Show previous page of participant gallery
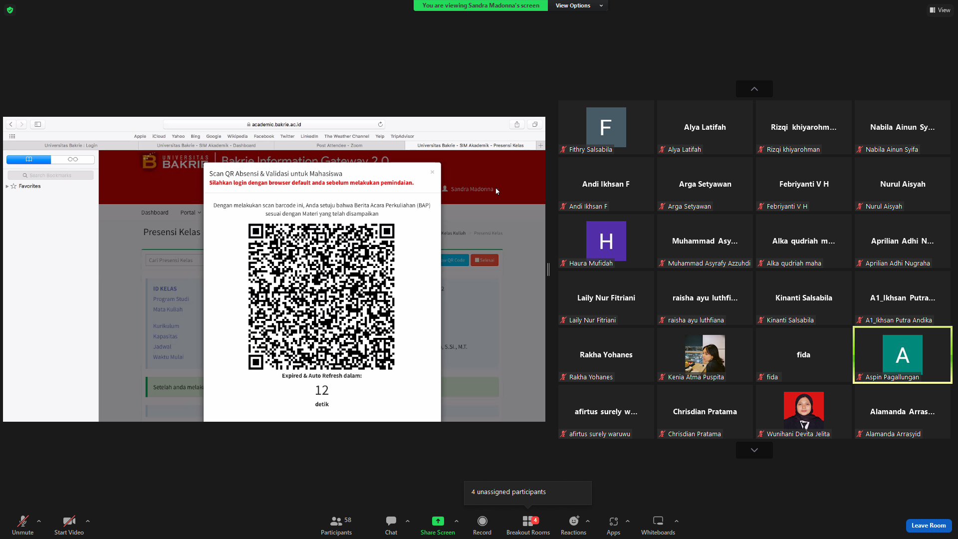 pos(754,89)
